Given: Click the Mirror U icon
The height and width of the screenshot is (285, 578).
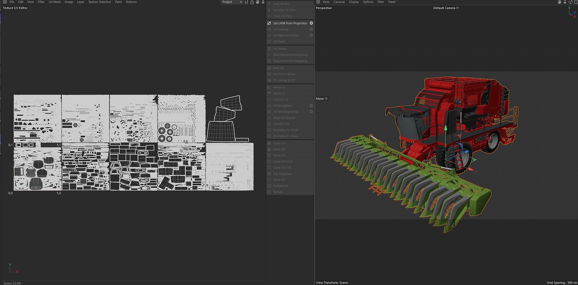Looking at the screenshot, I should tap(269, 87).
